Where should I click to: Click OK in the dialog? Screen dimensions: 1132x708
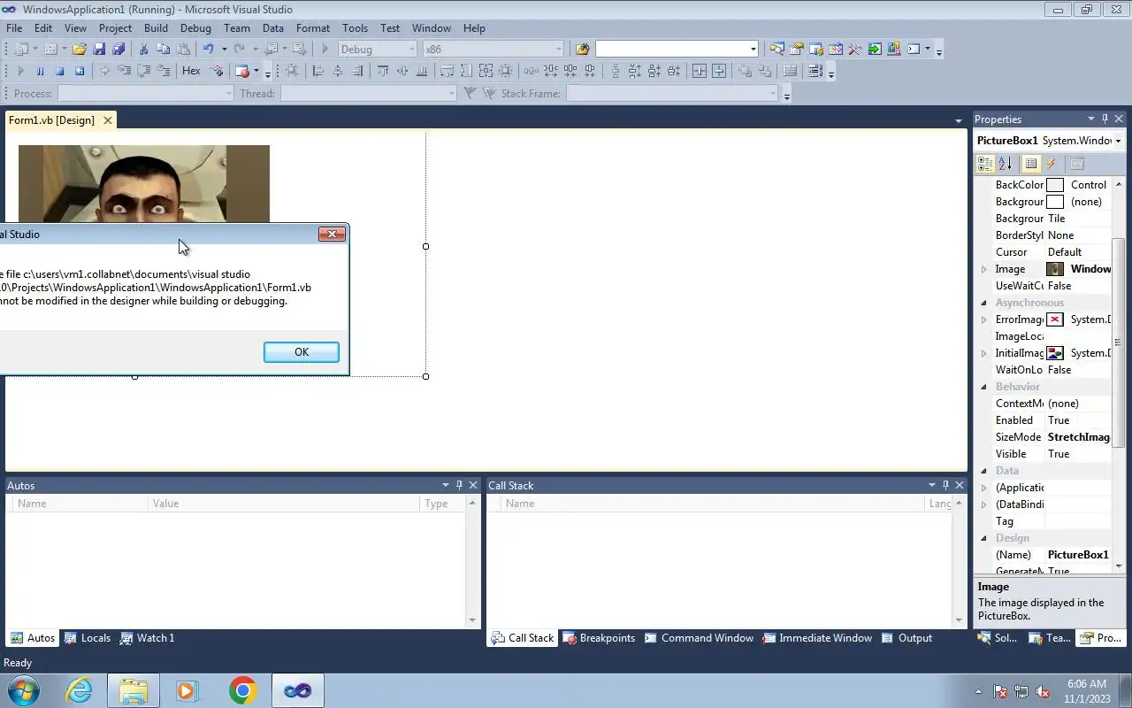(x=302, y=352)
